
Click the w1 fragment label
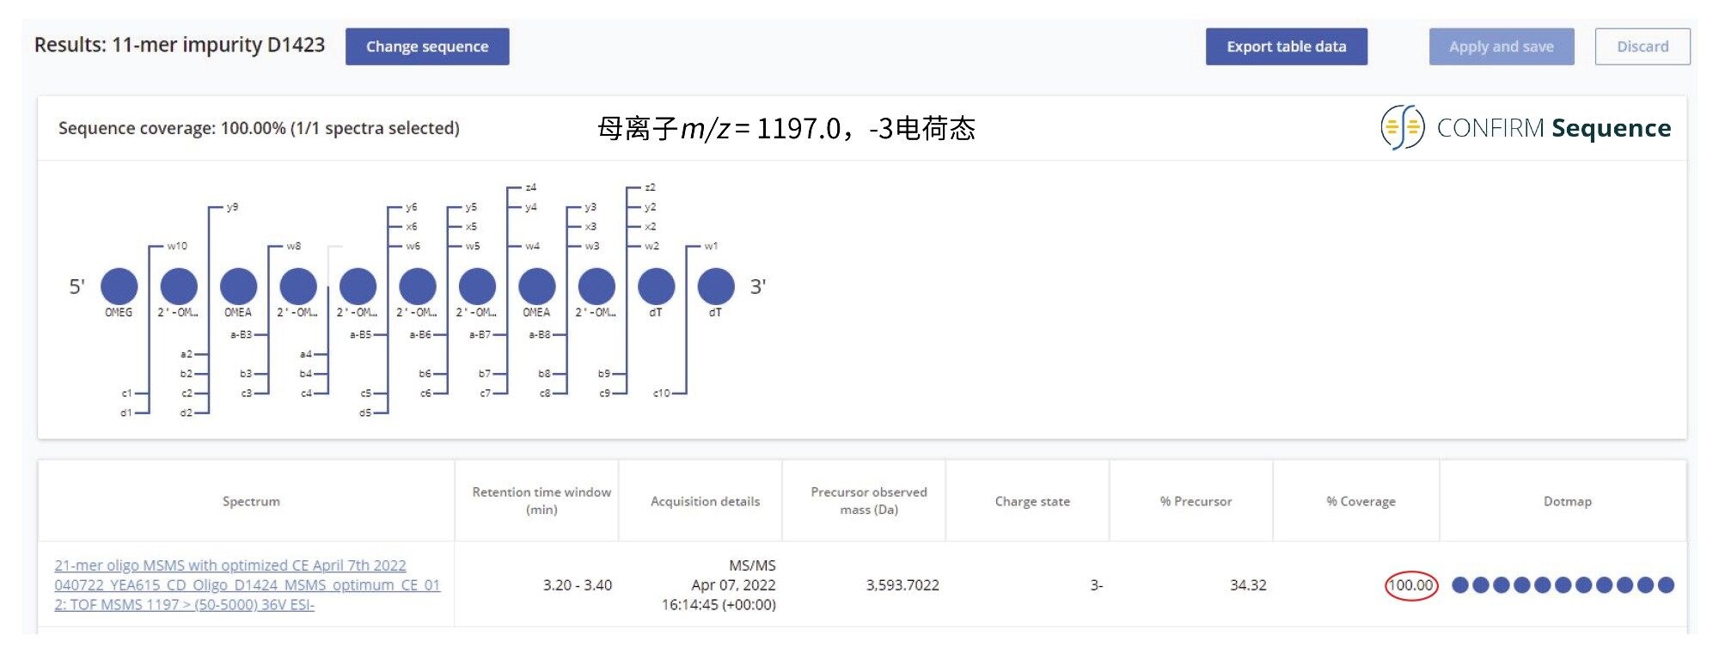coord(711,246)
